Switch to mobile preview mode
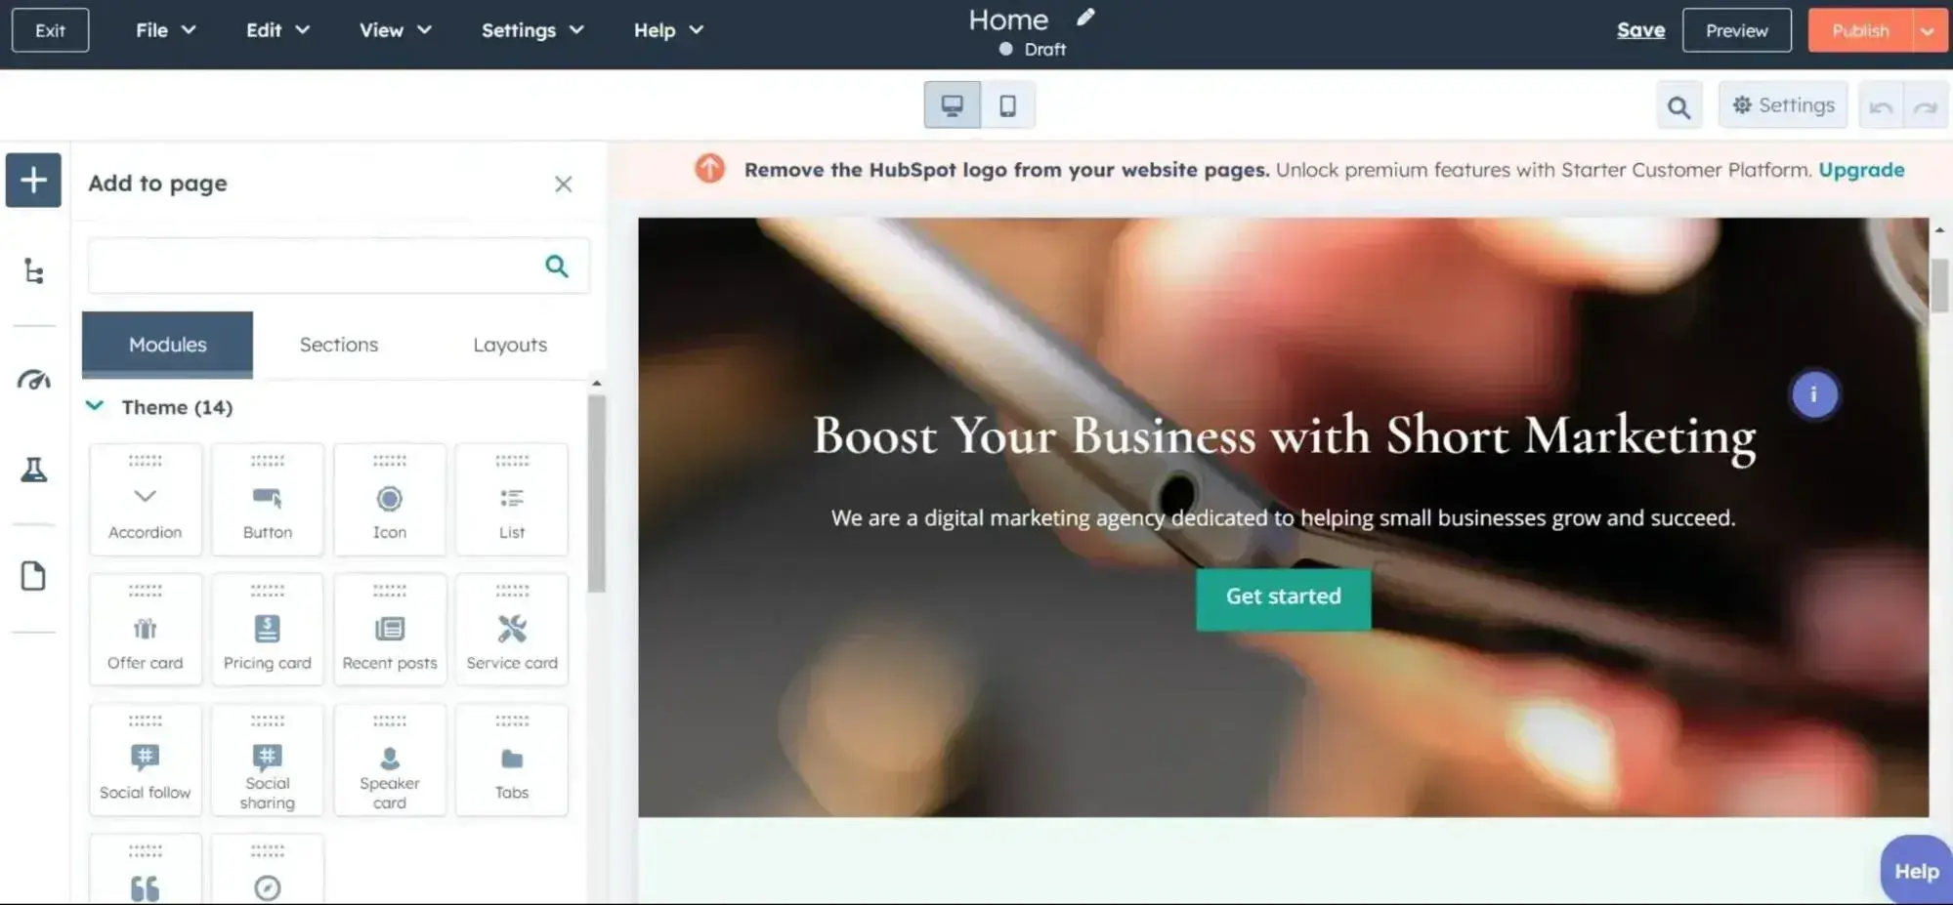 1007,104
